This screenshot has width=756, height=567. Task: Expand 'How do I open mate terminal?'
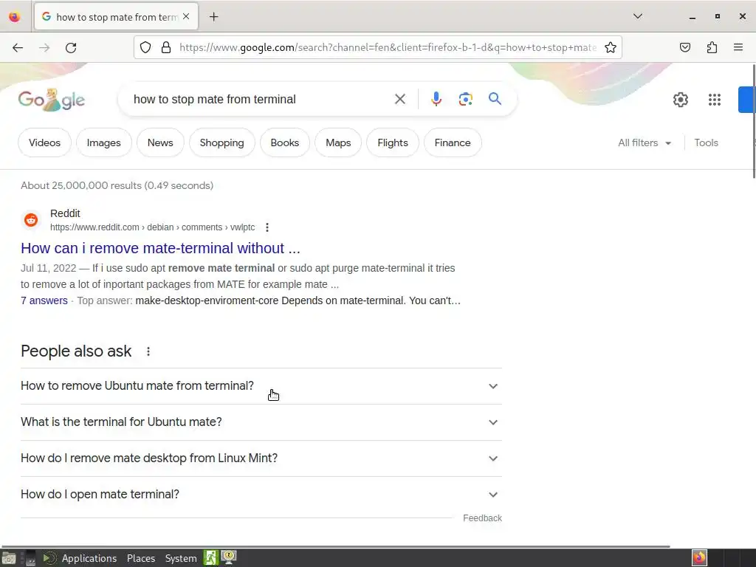coord(261,495)
